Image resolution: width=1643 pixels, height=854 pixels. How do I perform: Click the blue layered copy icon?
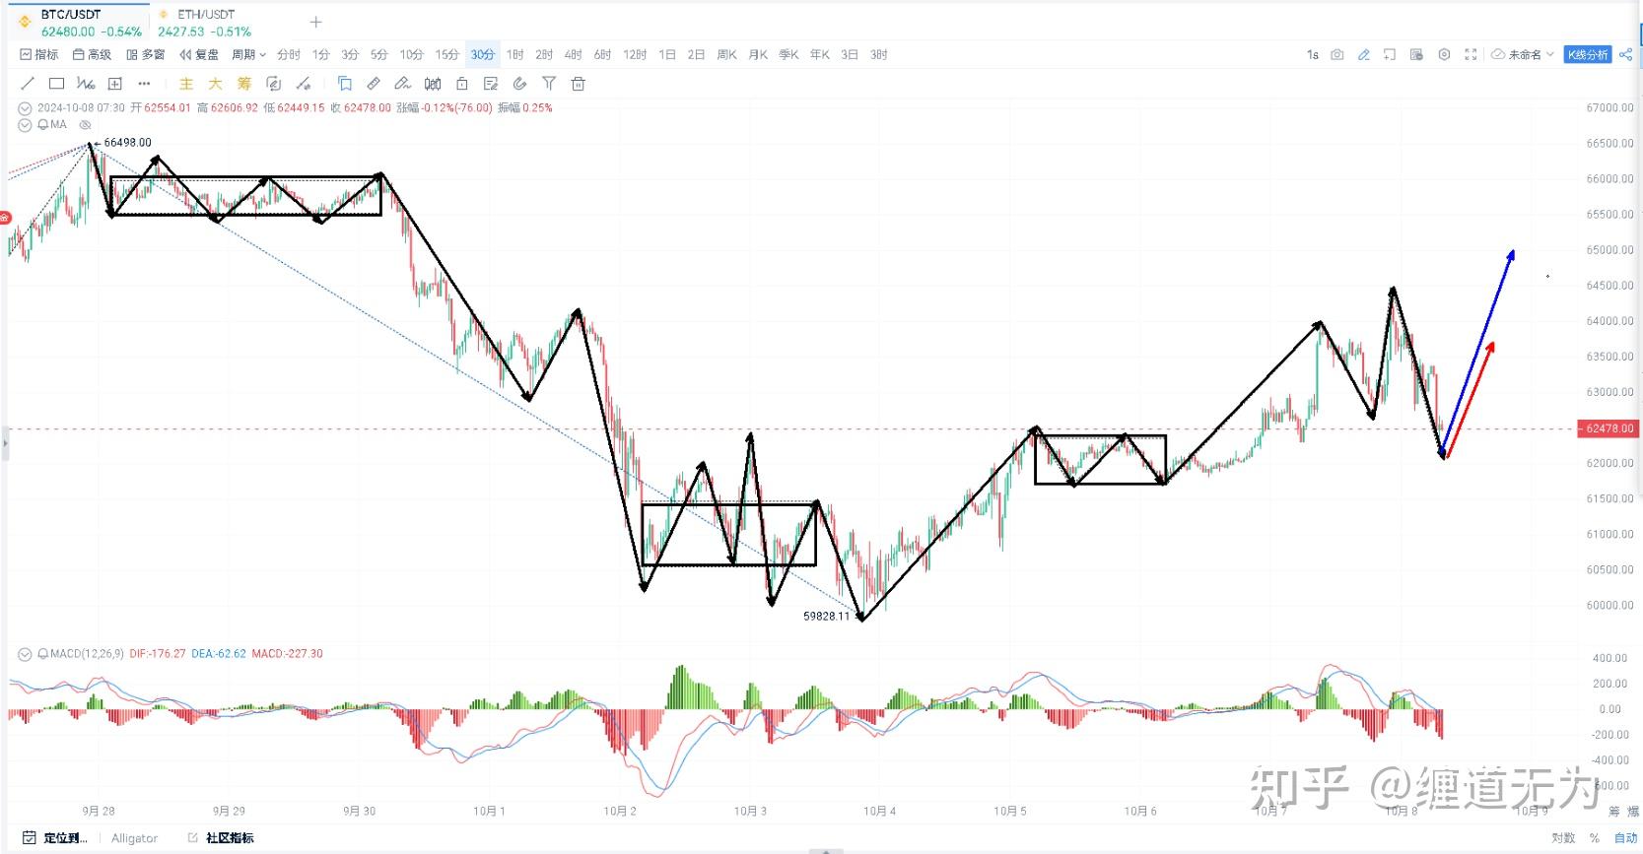tap(345, 84)
